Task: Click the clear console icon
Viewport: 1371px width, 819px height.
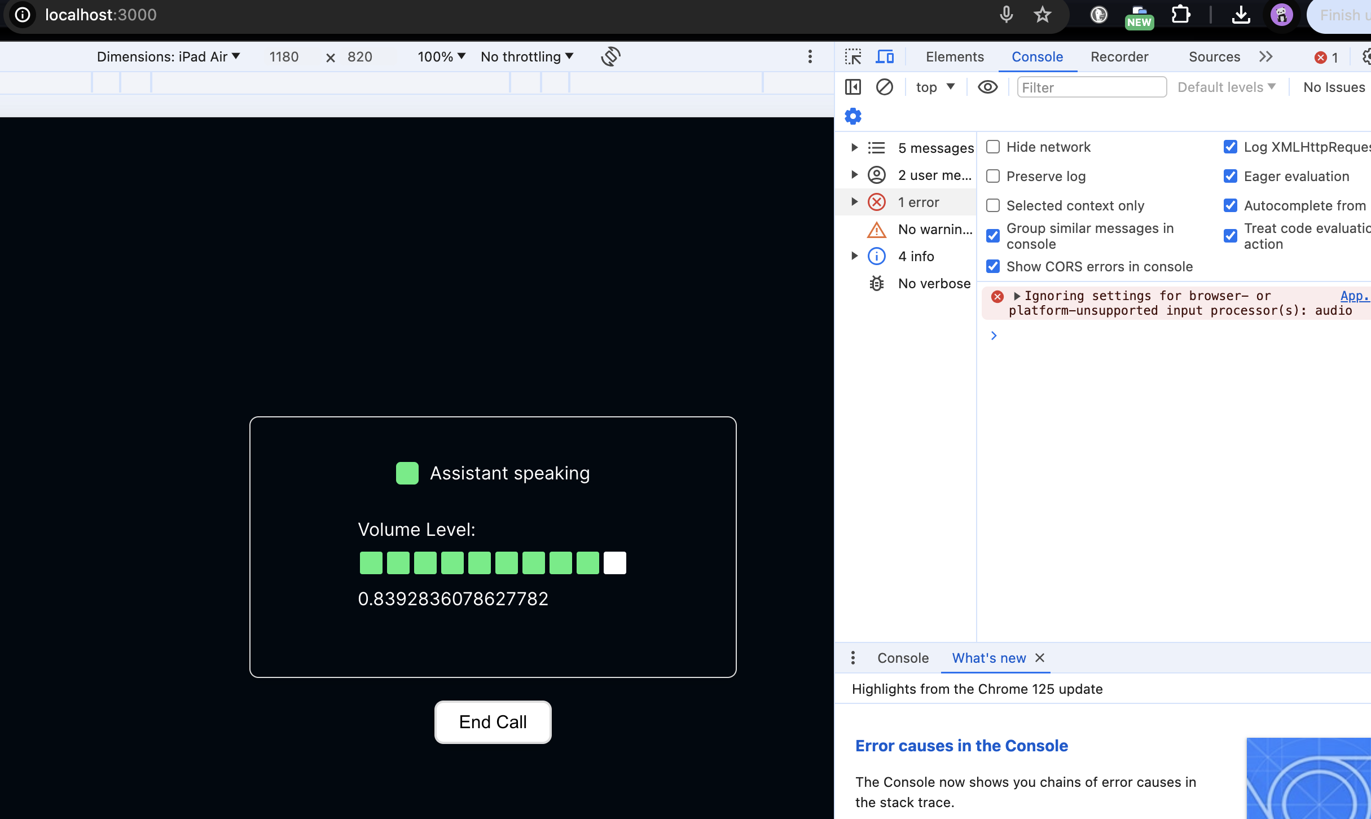Action: (884, 87)
